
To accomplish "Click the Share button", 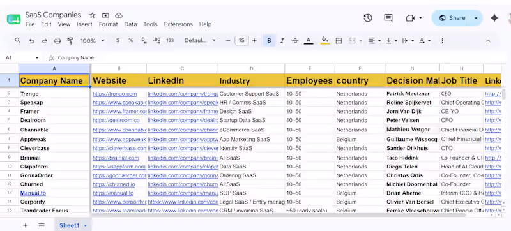I will (x=453, y=18).
